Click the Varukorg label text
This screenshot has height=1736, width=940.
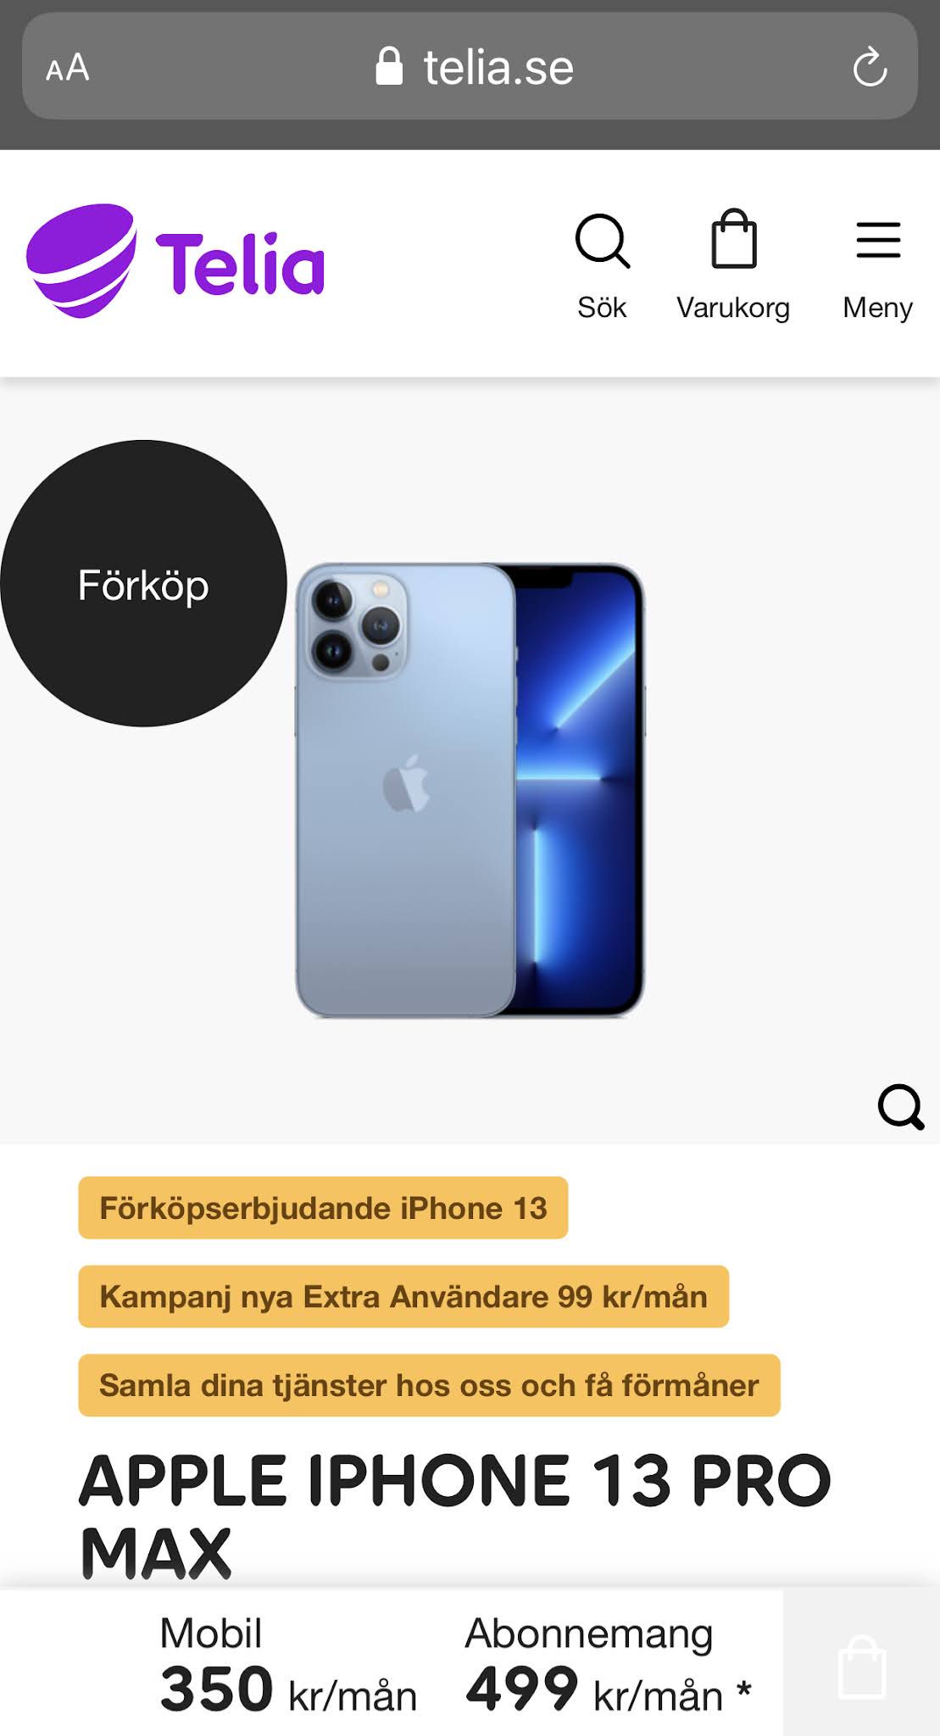click(x=733, y=307)
